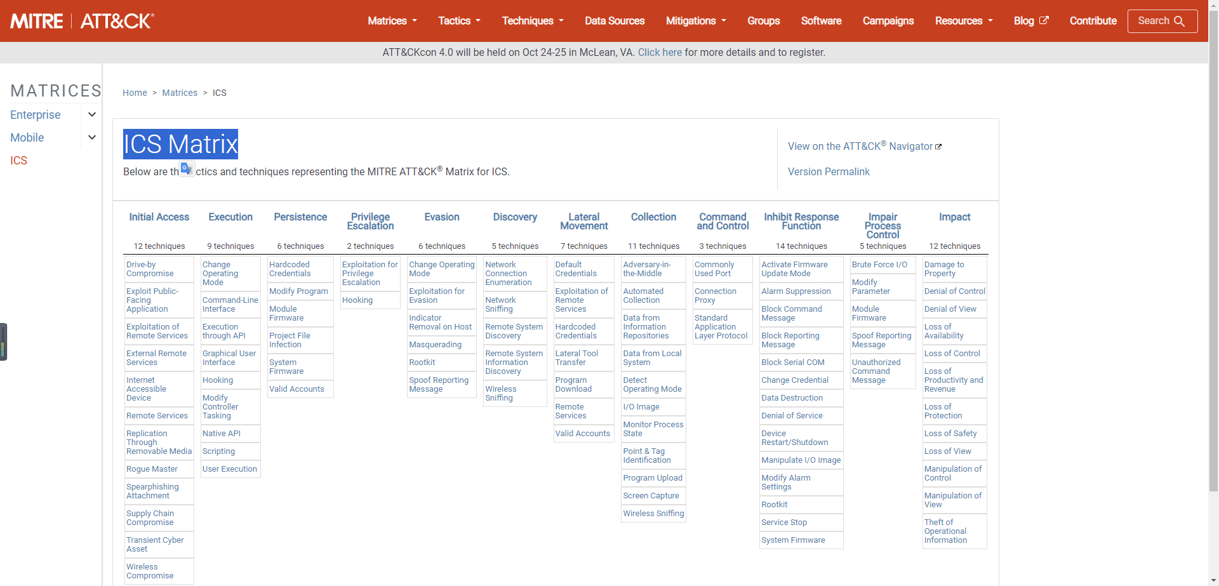Go to Data Sources in top navigation

[x=614, y=21]
